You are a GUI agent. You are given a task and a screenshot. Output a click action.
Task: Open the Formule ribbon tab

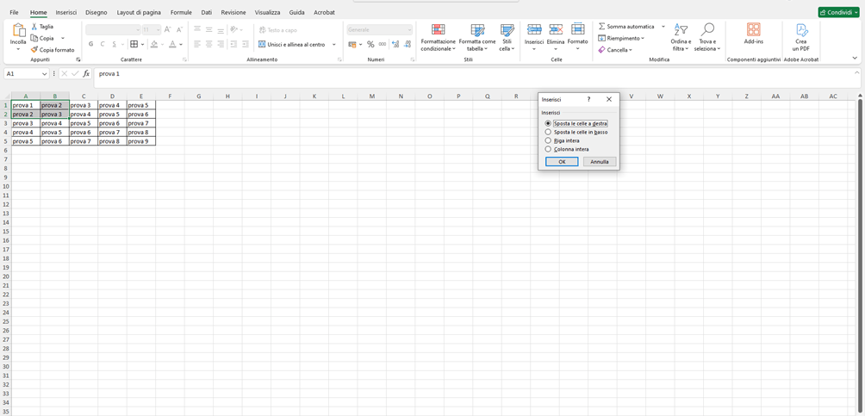181,13
